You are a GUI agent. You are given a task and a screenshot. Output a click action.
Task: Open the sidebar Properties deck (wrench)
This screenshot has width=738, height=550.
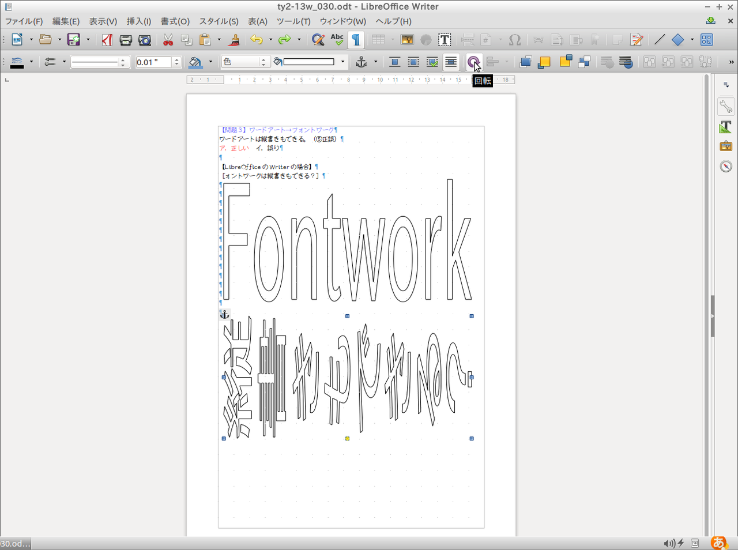coord(726,106)
